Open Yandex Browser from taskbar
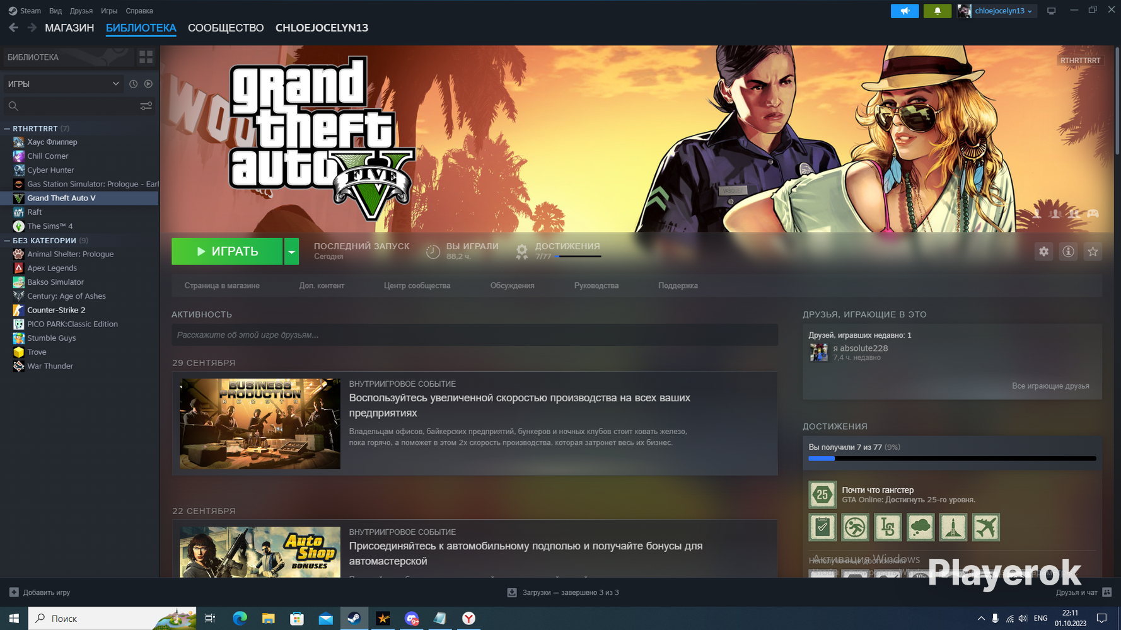This screenshot has width=1121, height=630. point(468,619)
